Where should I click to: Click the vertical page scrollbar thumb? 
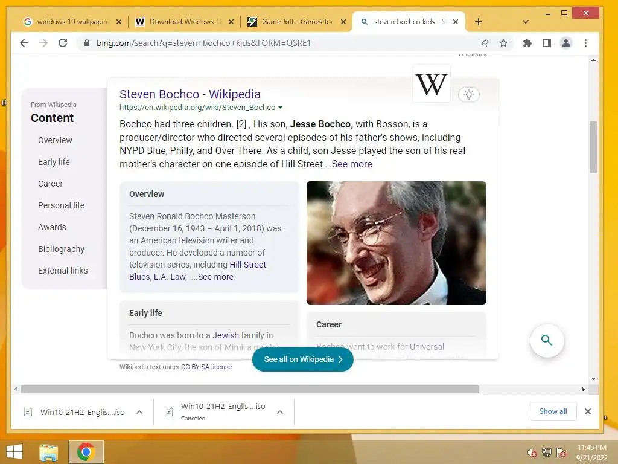coord(594,147)
